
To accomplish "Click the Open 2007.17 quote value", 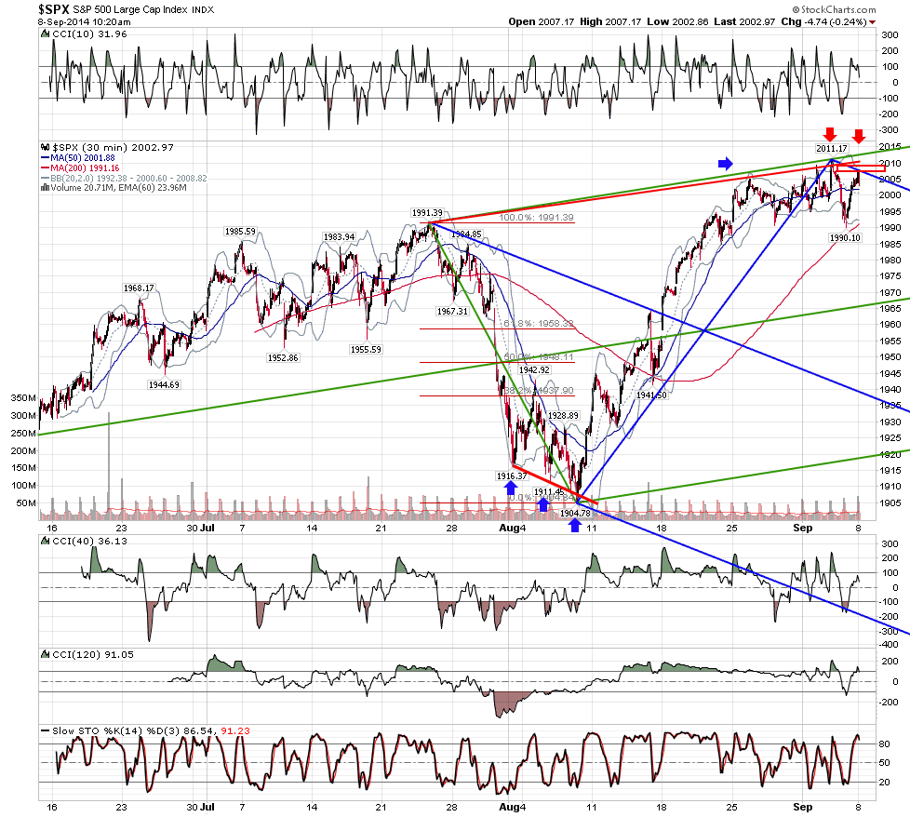I will (x=542, y=21).
